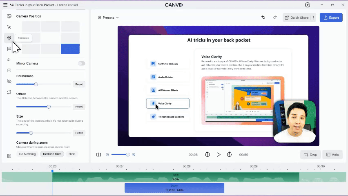Click the upload arrow sidebar icon
Image resolution: width=348 pixels, height=196 pixels.
[x=9, y=70]
